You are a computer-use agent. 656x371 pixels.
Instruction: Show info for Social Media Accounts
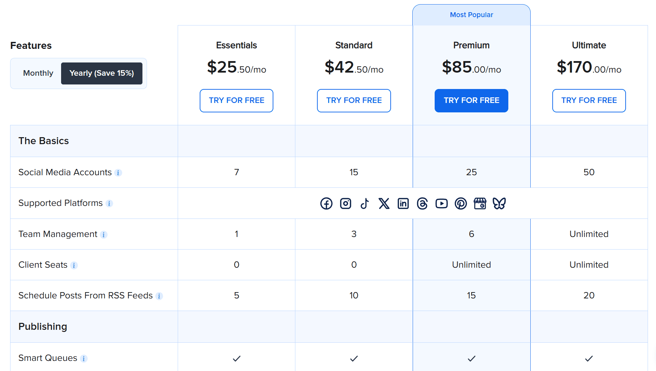(118, 173)
